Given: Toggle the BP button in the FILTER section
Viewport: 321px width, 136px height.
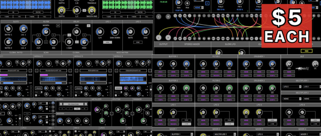Looking at the screenshot, I should point(58,26).
